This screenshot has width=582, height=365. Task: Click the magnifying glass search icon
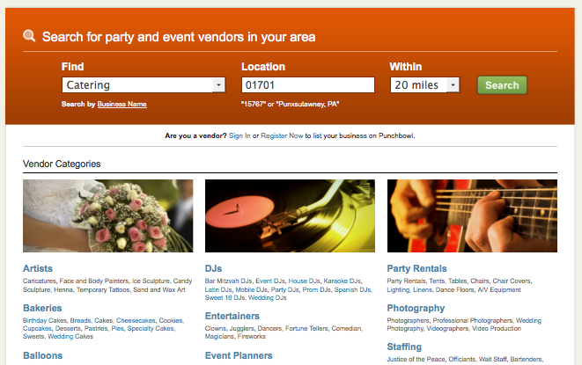tap(29, 36)
